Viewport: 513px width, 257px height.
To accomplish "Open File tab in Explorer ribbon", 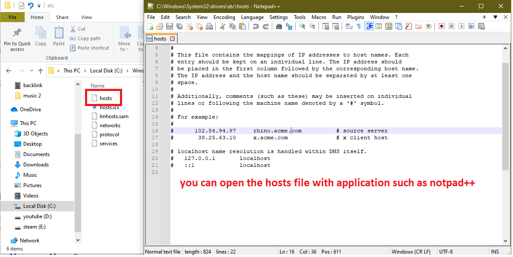I will pos(13,17).
